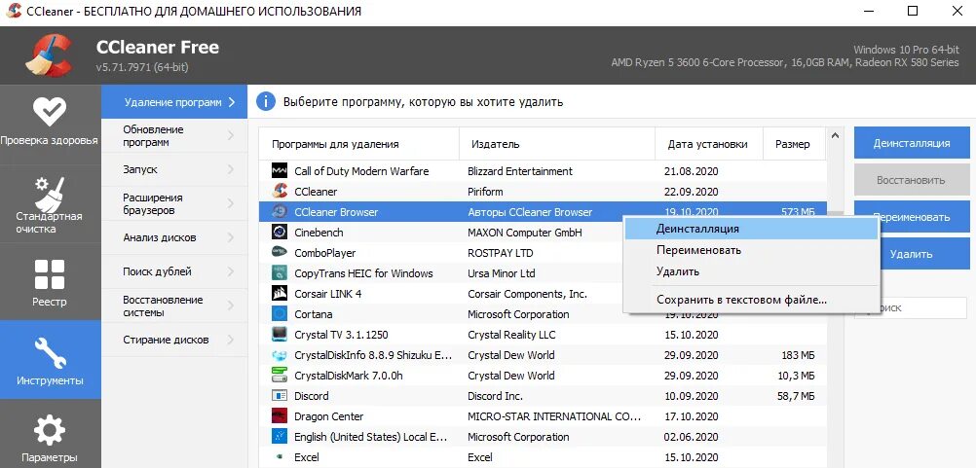This screenshot has width=976, height=468.
Task: Select the MAXON Computer GmbH cell
Action: click(525, 233)
